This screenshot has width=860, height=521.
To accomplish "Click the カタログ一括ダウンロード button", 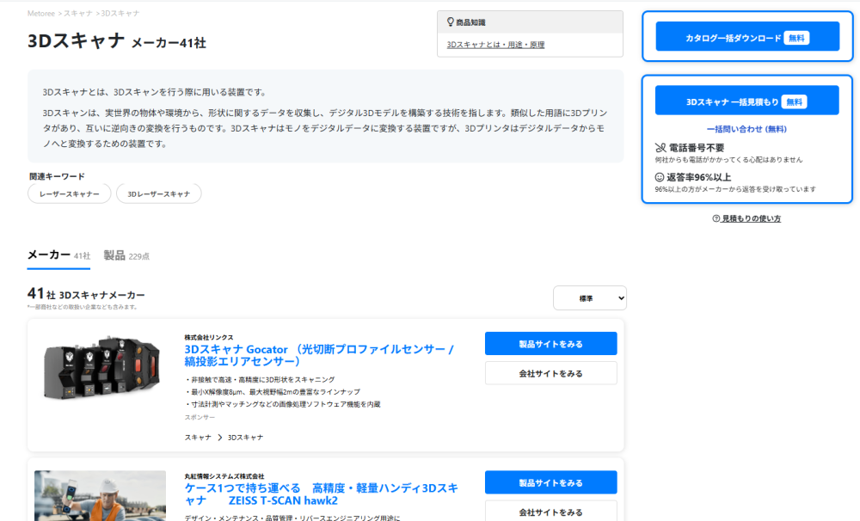I will pyautogui.click(x=746, y=38).
